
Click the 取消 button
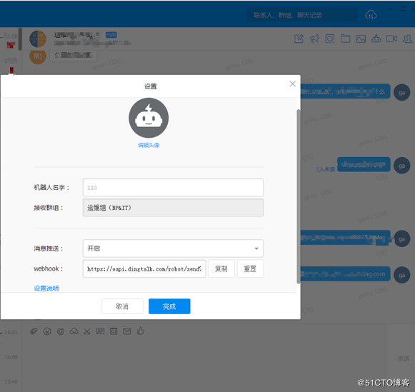122,306
